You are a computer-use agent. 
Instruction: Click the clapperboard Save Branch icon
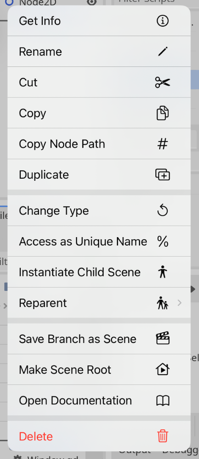click(x=163, y=339)
